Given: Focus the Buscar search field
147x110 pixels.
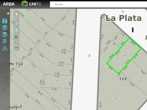Looking at the screenshot, I should pyautogui.click(x=98, y=5).
